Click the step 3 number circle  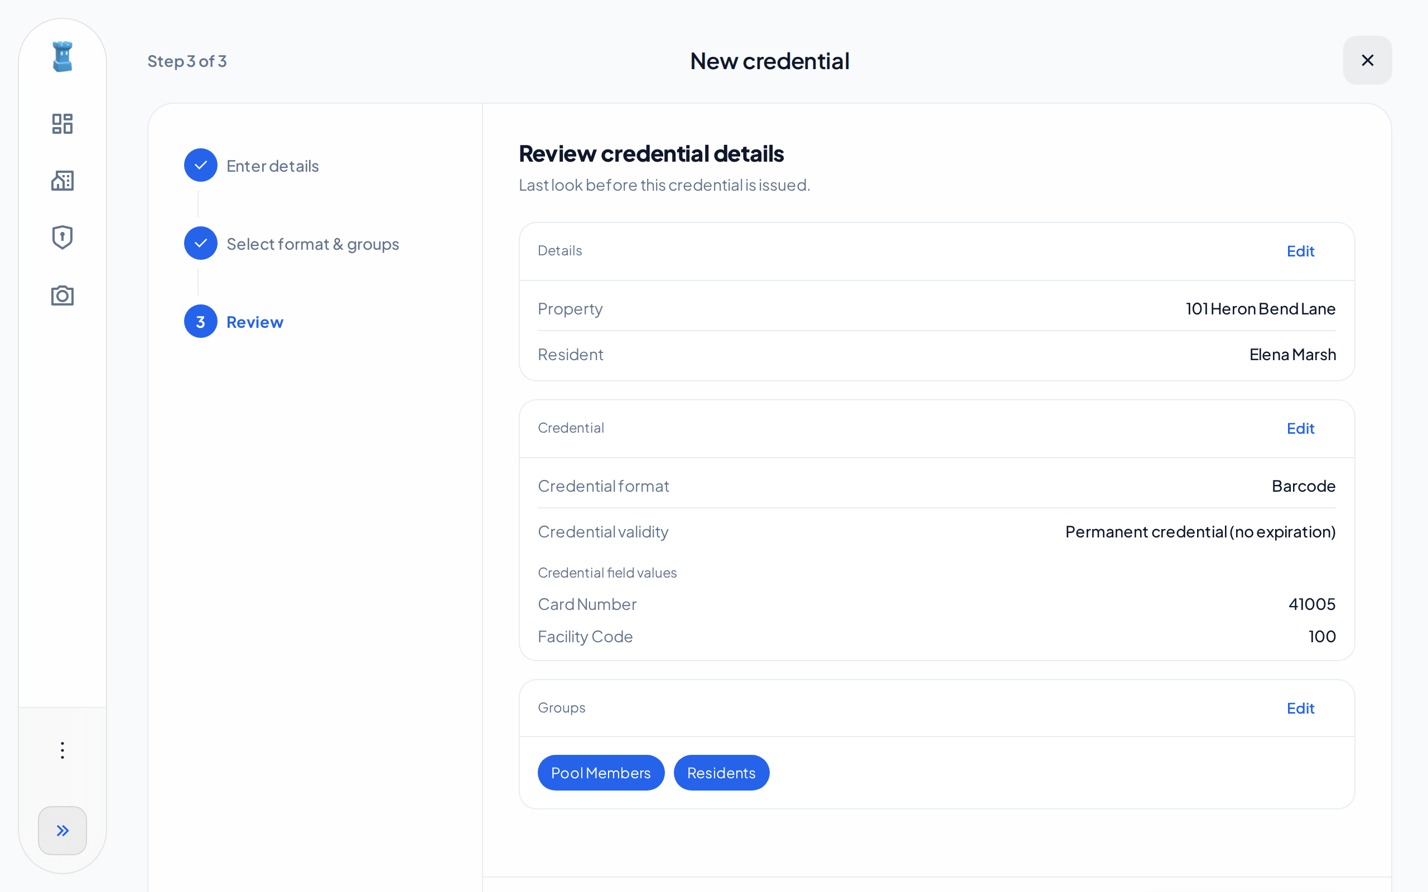[201, 322]
